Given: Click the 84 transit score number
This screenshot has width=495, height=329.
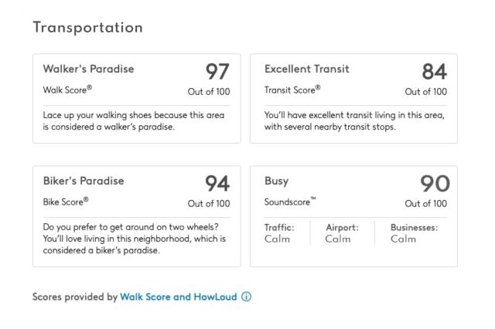Looking at the screenshot, I should [434, 73].
